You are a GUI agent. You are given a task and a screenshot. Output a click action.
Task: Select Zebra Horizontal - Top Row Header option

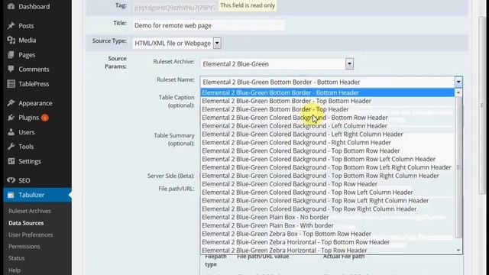(x=328, y=251)
